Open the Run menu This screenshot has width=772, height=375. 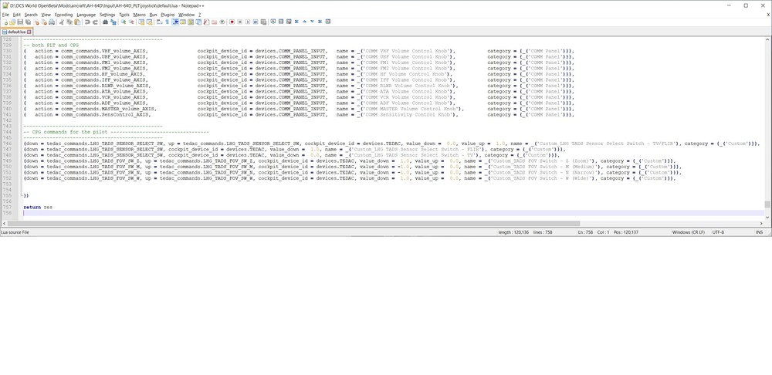pos(153,15)
